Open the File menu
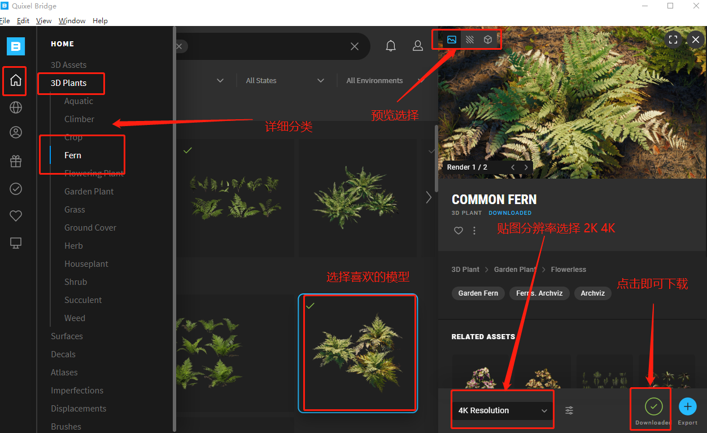707x433 pixels. coord(5,21)
